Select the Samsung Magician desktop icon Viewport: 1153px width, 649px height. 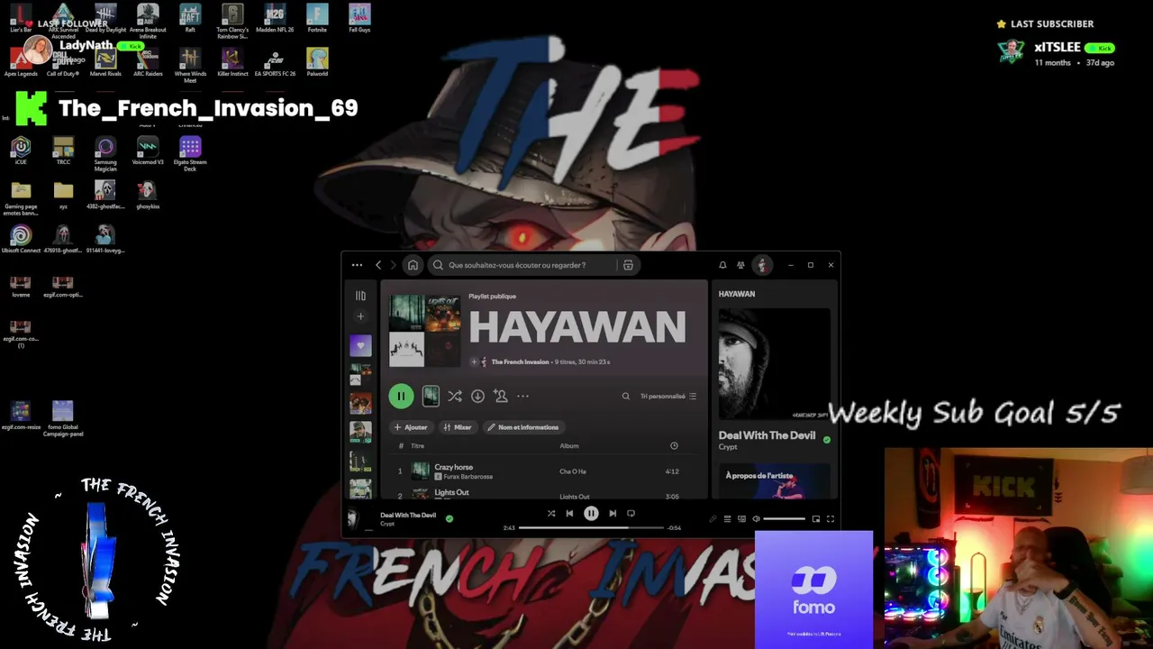tap(105, 154)
